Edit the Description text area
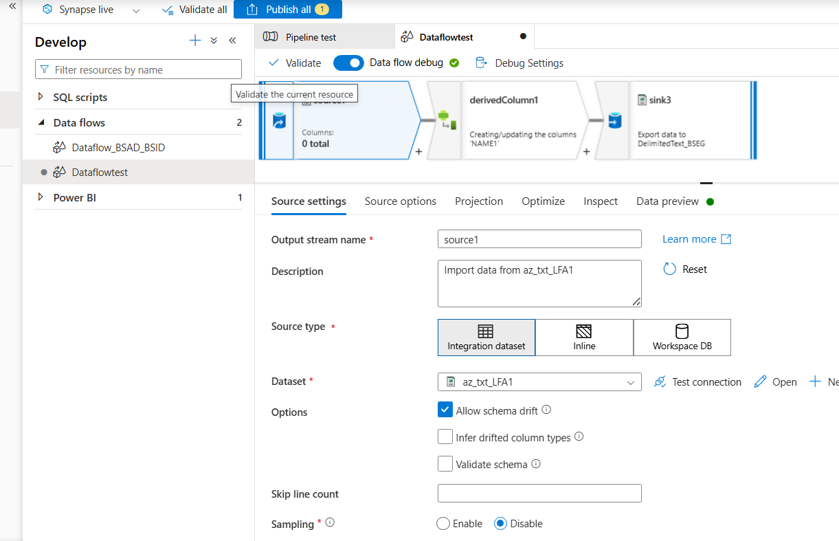The width and height of the screenshot is (839, 541). pyautogui.click(x=539, y=283)
